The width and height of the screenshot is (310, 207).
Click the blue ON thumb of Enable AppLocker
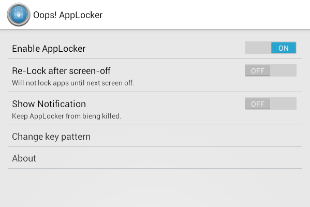pyautogui.click(x=284, y=48)
